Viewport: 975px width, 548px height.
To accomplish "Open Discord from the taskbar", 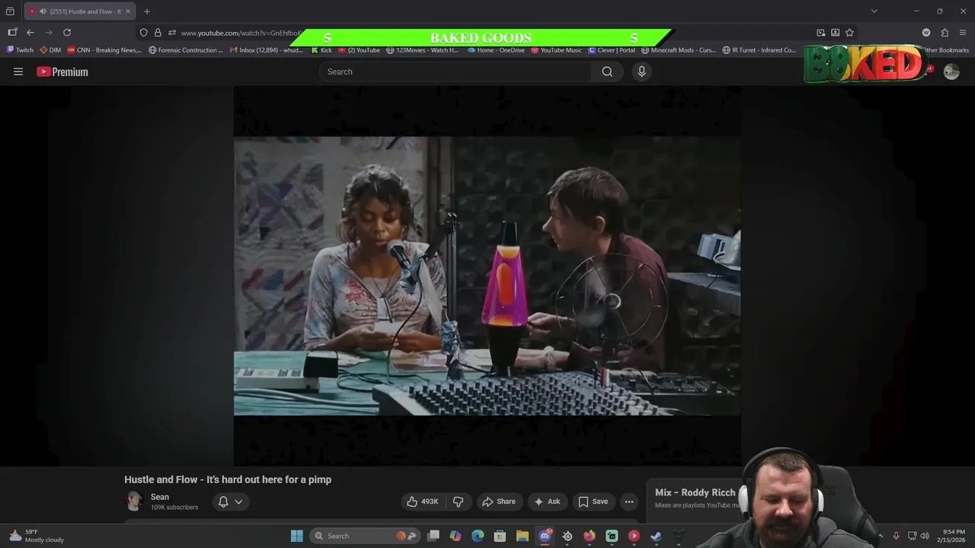I will (x=545, y=536).
